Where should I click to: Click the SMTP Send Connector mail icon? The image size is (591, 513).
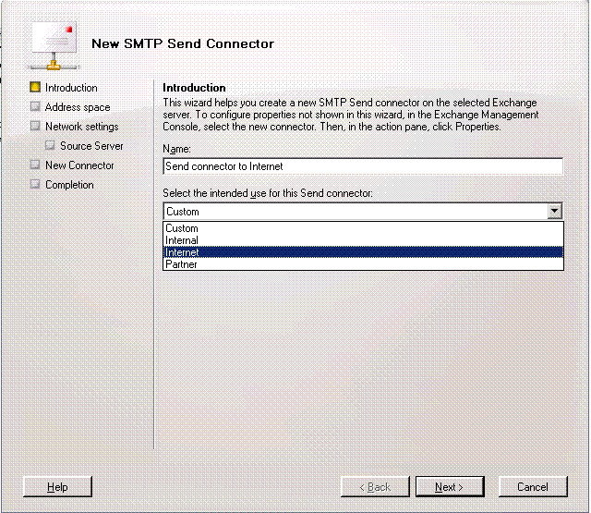point(54,45)
